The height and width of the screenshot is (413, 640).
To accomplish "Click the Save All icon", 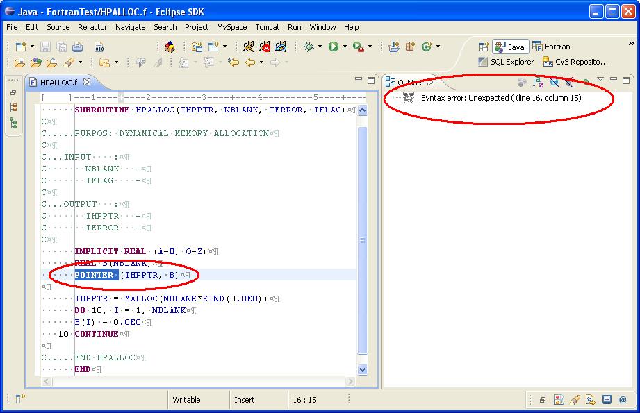I will (x=61, y=47).
